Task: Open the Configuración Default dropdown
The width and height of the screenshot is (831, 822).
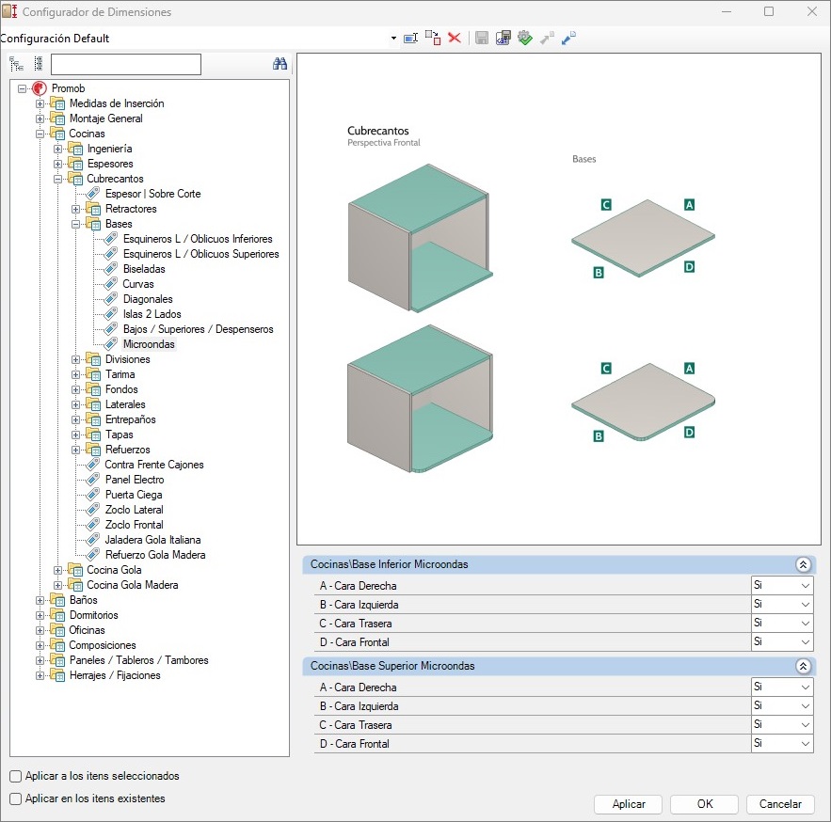Action: (392, 39)
